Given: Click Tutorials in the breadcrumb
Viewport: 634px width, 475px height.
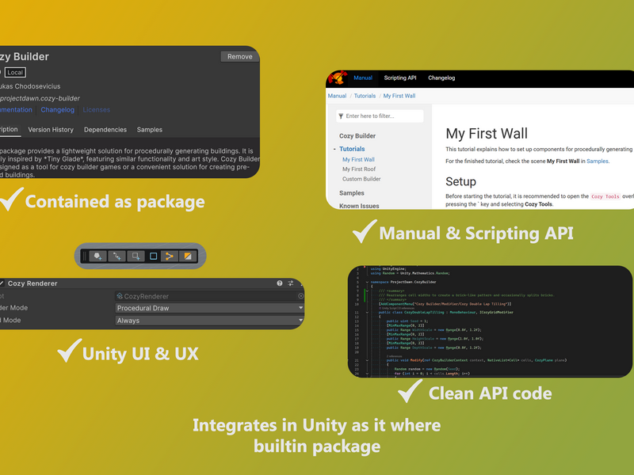Looking at the screenshot, I should (365, 96).
